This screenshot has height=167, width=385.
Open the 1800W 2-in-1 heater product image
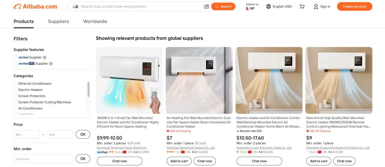(129, 80)
